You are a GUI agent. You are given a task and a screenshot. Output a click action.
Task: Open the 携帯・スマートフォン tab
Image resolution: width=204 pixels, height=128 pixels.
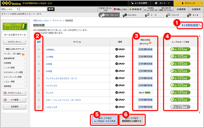(166, 9)
